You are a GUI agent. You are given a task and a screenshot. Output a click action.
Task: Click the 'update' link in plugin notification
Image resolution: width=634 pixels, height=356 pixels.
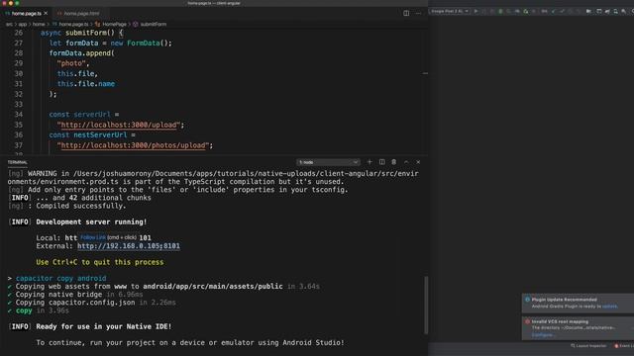[610, 307]
